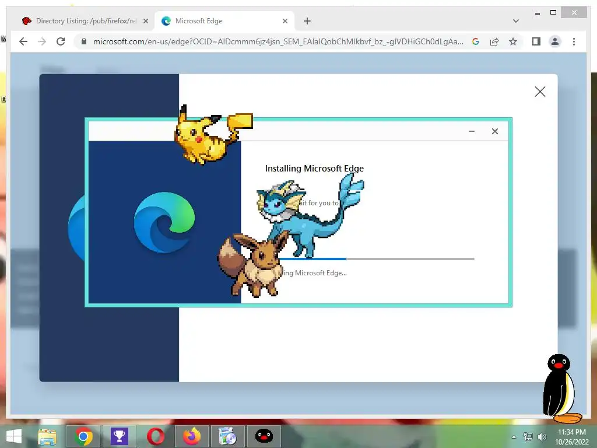Close the Edge download overlay with X
The width and height of the screenshot is (597, 448).
540,92
